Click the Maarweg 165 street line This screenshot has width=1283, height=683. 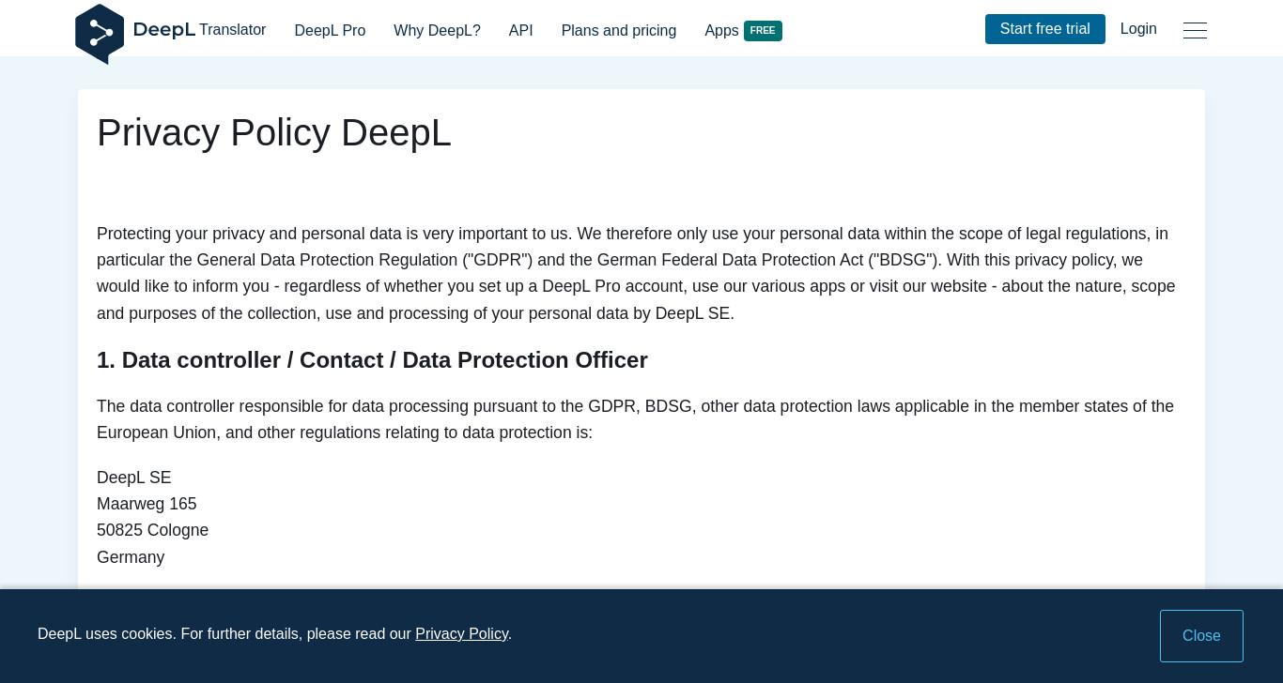point(147,504)
